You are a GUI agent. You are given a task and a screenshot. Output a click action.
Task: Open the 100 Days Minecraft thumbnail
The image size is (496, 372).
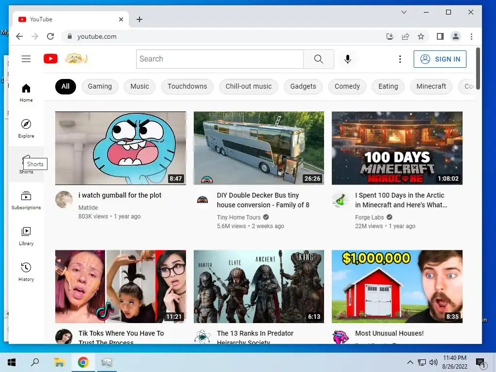397,148
